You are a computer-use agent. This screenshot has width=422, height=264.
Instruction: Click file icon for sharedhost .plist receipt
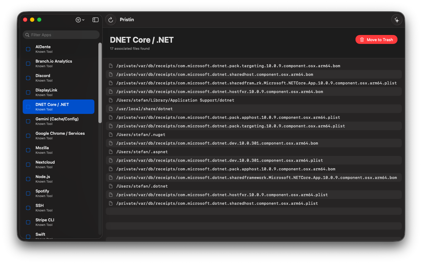pyautogui.click(x=111, y=203)
